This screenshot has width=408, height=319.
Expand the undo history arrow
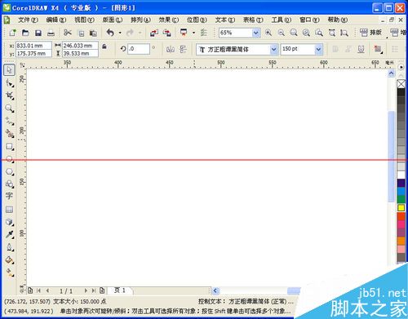pos(120,33)
